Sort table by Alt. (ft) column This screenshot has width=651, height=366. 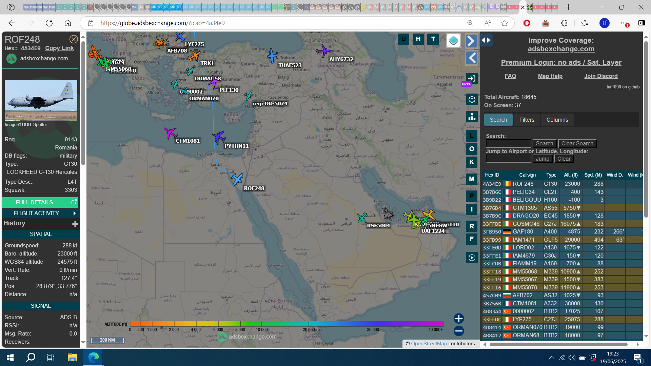pyautogui.click(x=570, y=175)
